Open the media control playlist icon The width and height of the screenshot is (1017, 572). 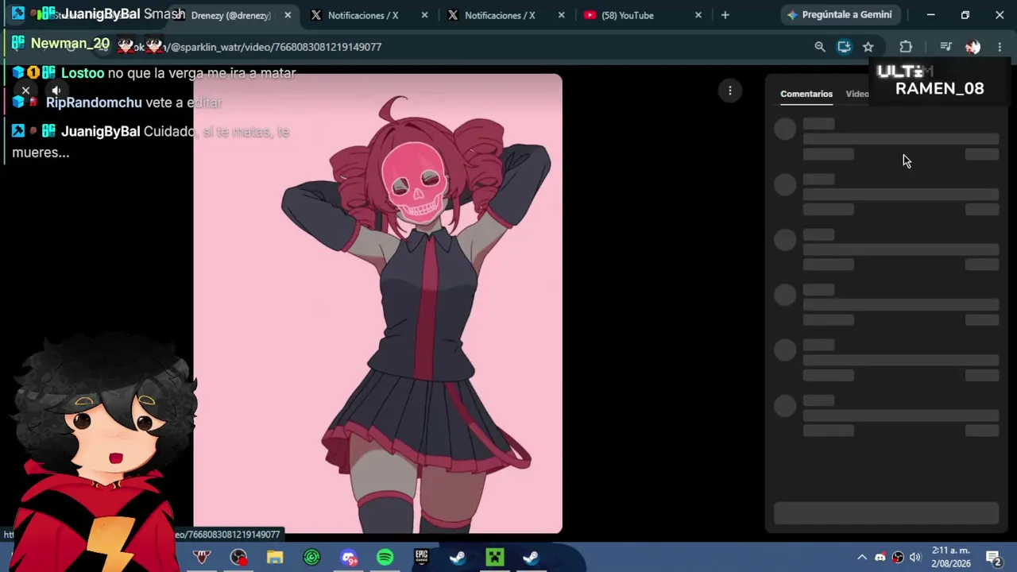pyautogui.click(x=945, y=47)
